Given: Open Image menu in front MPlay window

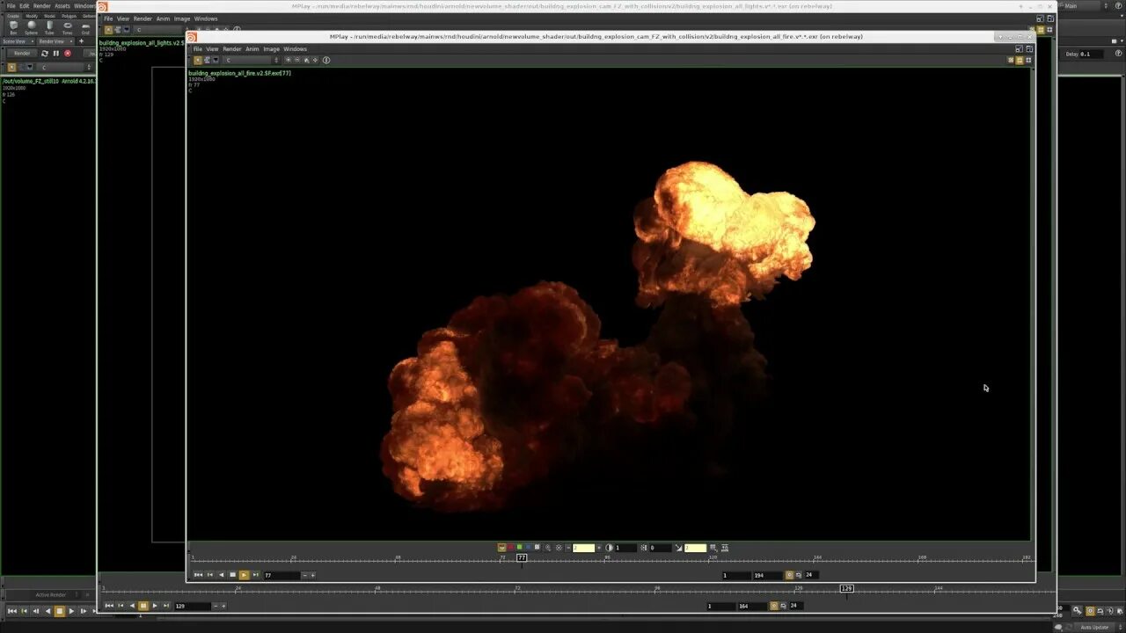Looking at the screenshot, I should coord(271,49).
